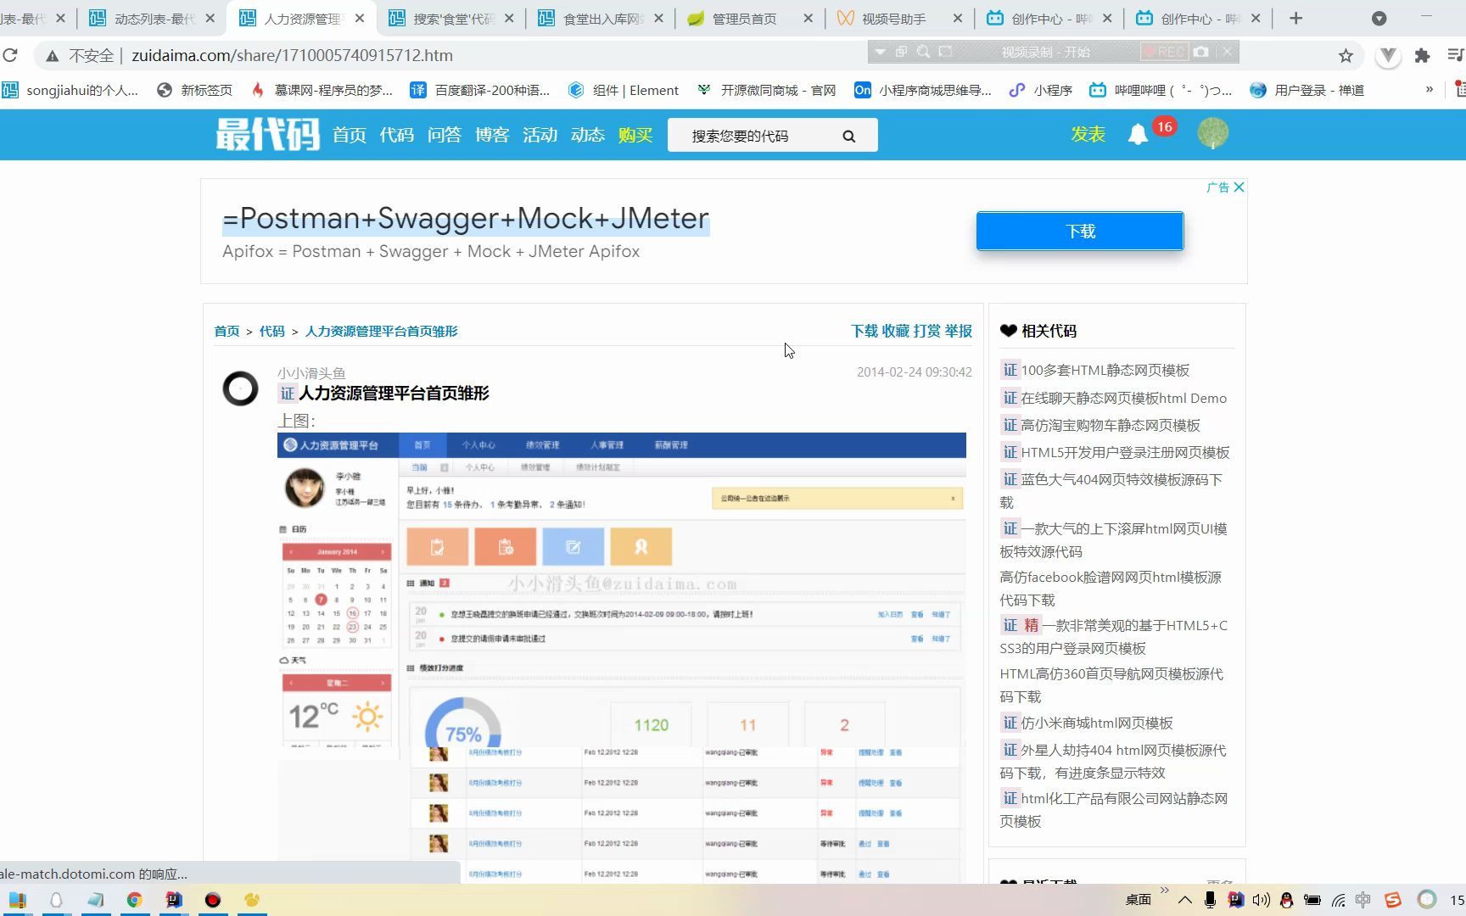Viewport: 1466px width, 916px height.
Task: Open the 活动 navigation menu item
Action: (x=540, y=135)
